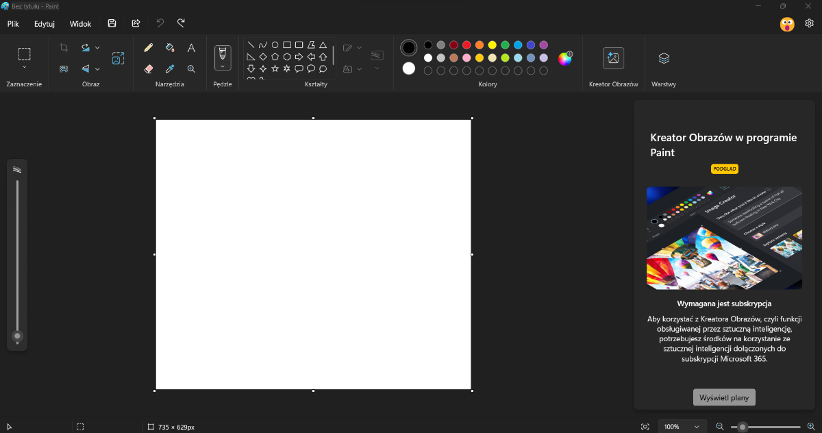
Task: Open the Widok menu
Action: (80, 24)
